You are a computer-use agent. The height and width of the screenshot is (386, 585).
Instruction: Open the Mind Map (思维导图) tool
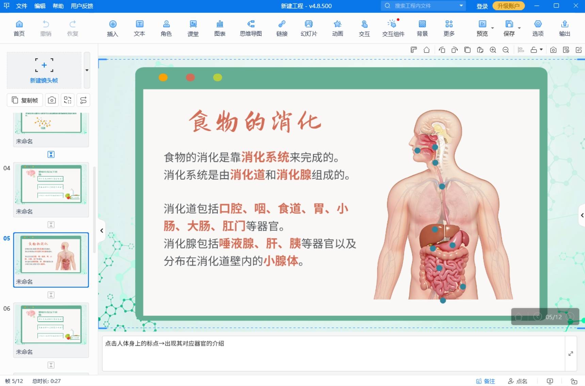(x=250, y=28)
